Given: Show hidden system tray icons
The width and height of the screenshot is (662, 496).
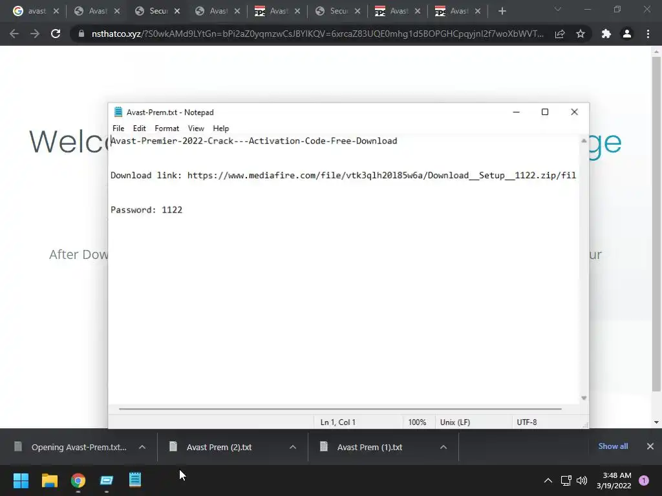Looking at the screenshot, I should point(548,480).
